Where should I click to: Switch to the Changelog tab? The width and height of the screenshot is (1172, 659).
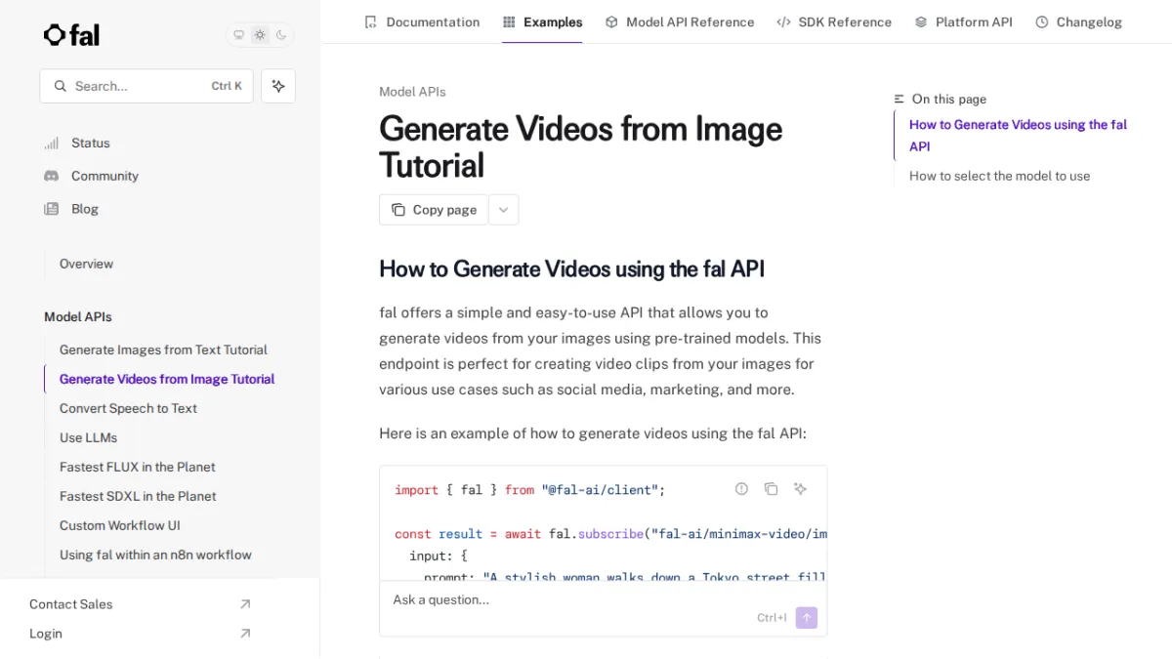point(1078,21)
